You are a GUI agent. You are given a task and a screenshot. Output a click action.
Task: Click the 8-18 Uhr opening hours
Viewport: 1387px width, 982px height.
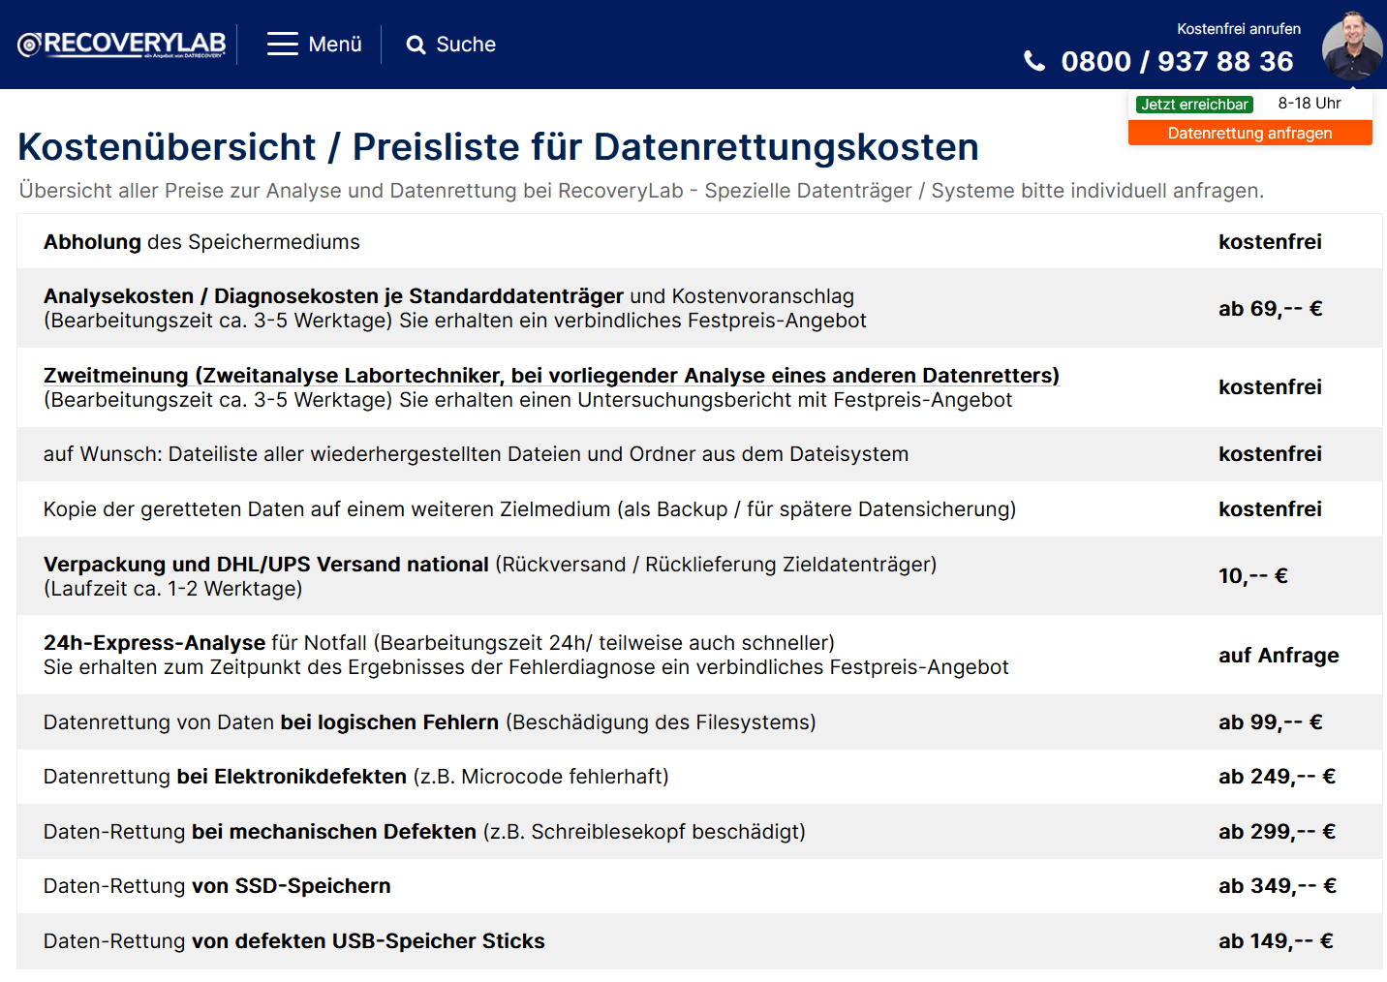pyautogui.click(x=1310, y=104)
